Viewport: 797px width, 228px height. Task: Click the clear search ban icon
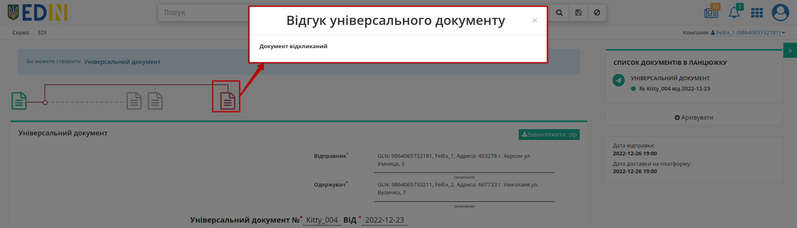pyautogui.click(x=597, y=13)
